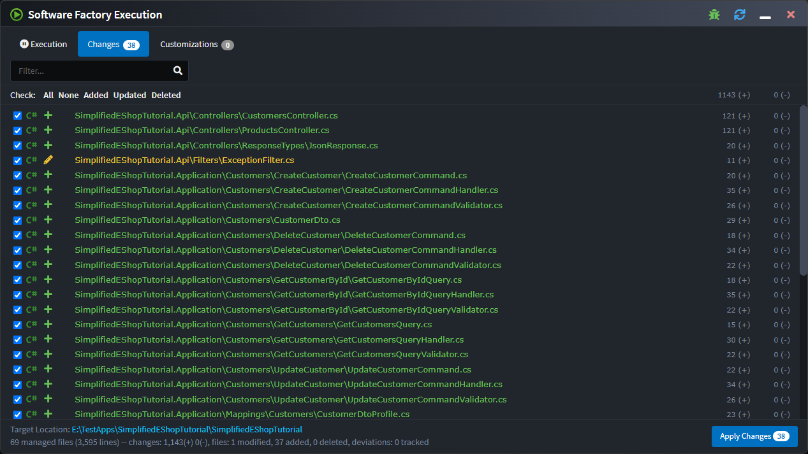Image resolution: width=808 pixels, height=454 pixels.
Task: Click the Apply Changes button
Action: 754,436
